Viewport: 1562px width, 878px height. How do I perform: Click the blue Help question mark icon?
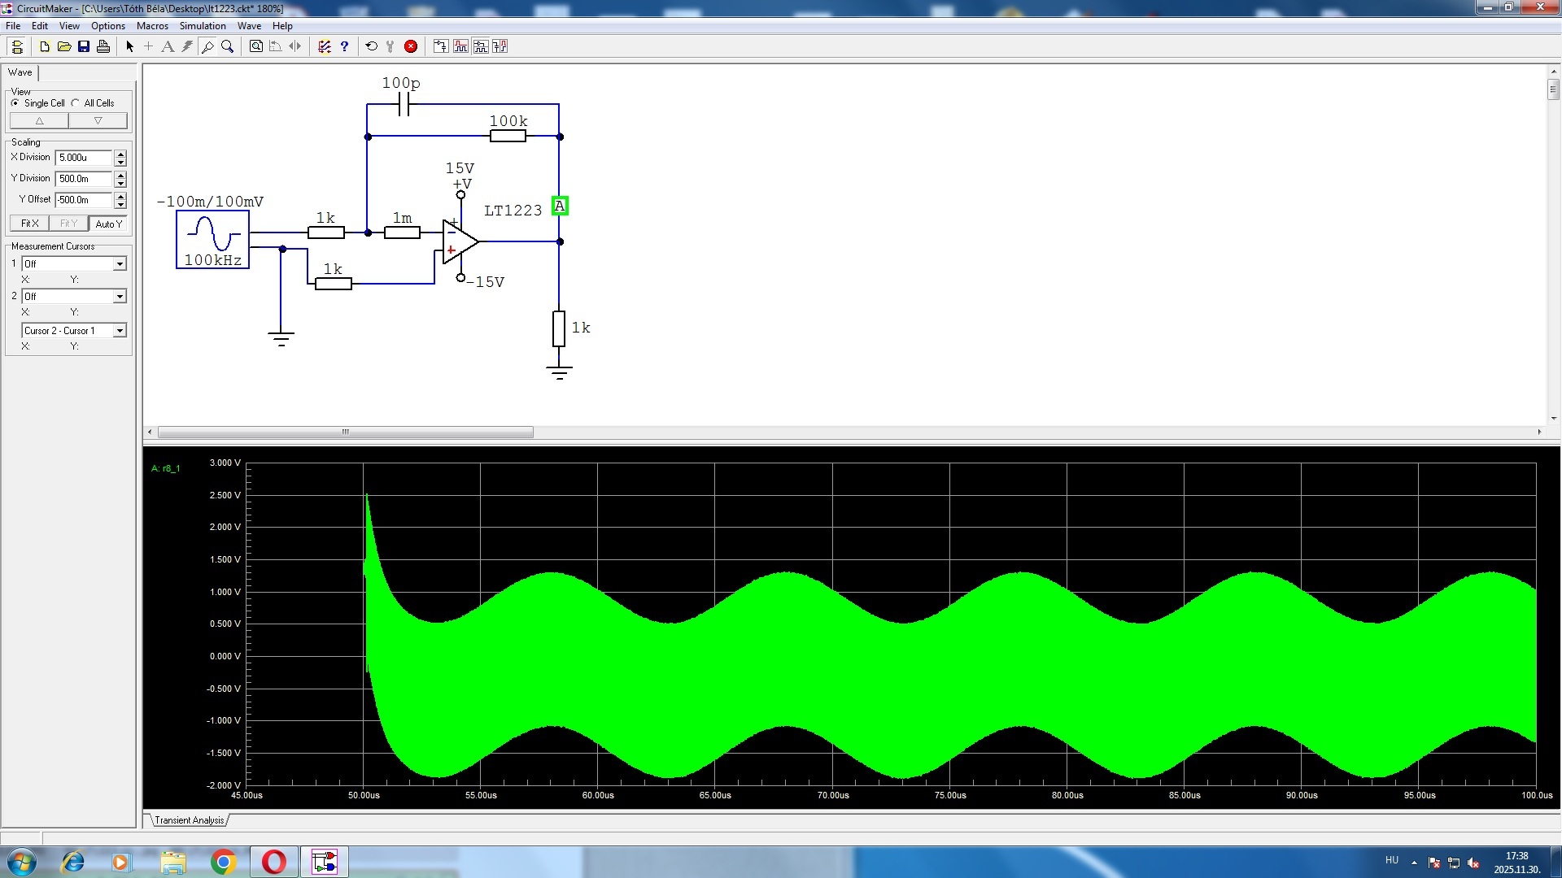(x=344, y=46)
